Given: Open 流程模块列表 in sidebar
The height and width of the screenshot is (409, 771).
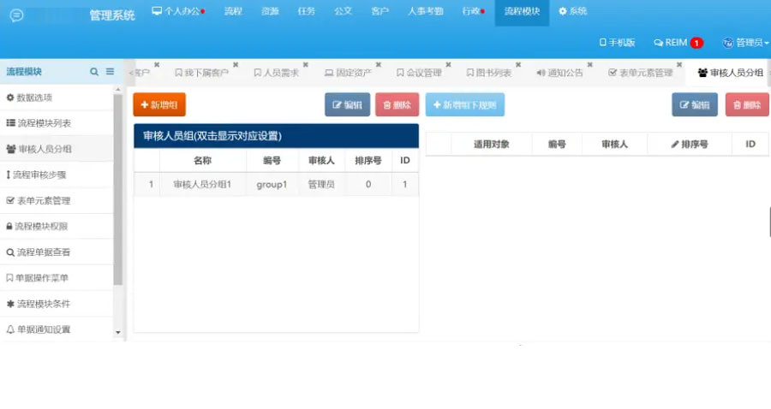Looking at the screenshot, I should pyautogui.click(x=57, y=123).
